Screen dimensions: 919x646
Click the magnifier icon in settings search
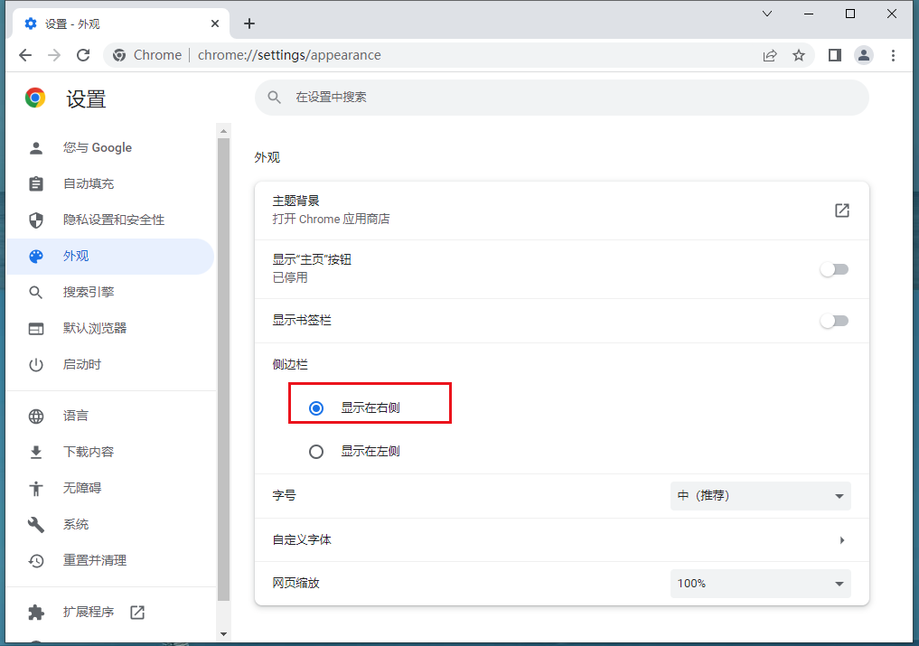pos(275,98)
